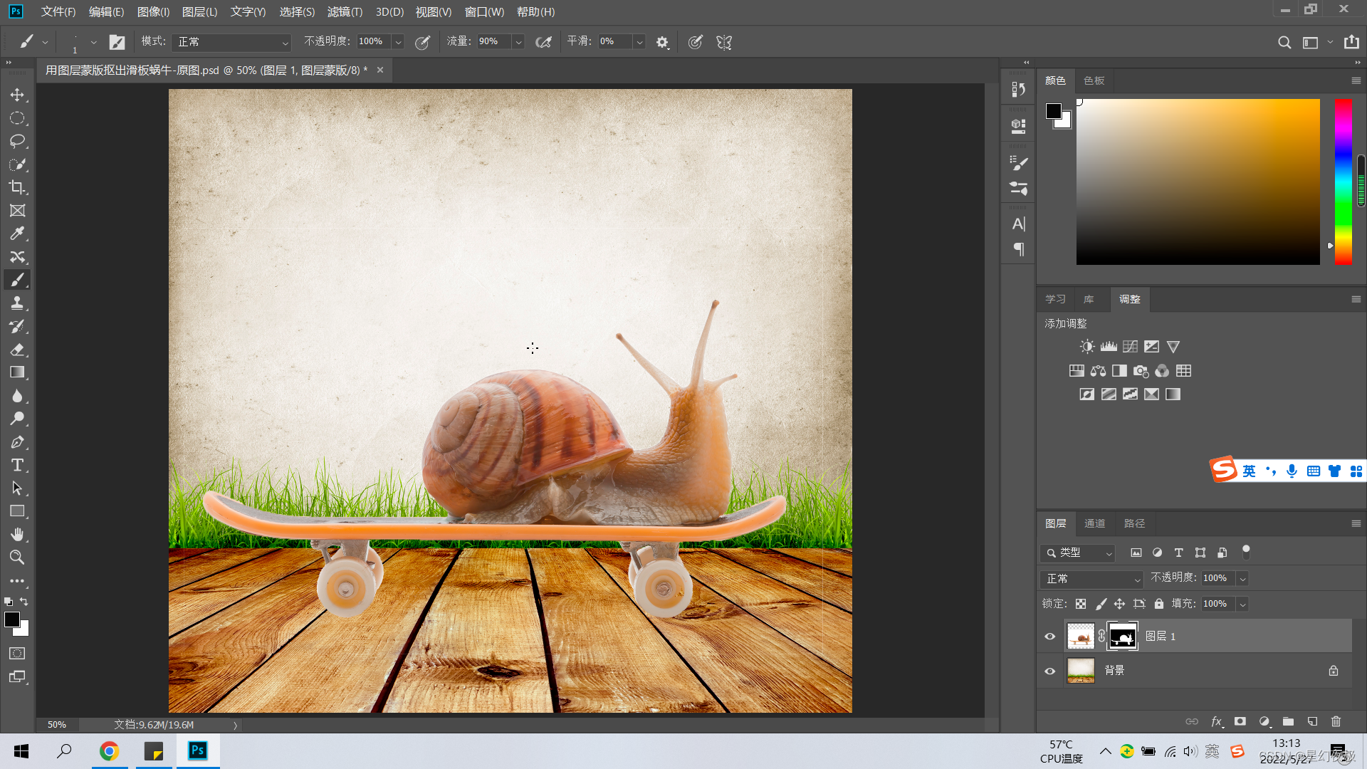Open the 滤镜(T) menu
Image resolution: width=1367 pixels, height=769 pixels.
point(345,12)
